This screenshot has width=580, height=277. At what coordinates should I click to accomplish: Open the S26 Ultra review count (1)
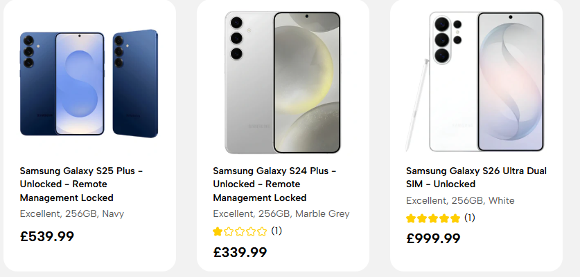[469, 218]
